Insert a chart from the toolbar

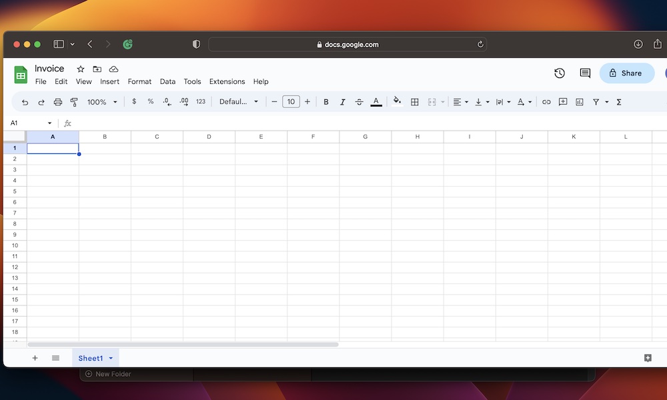point(580,102)
